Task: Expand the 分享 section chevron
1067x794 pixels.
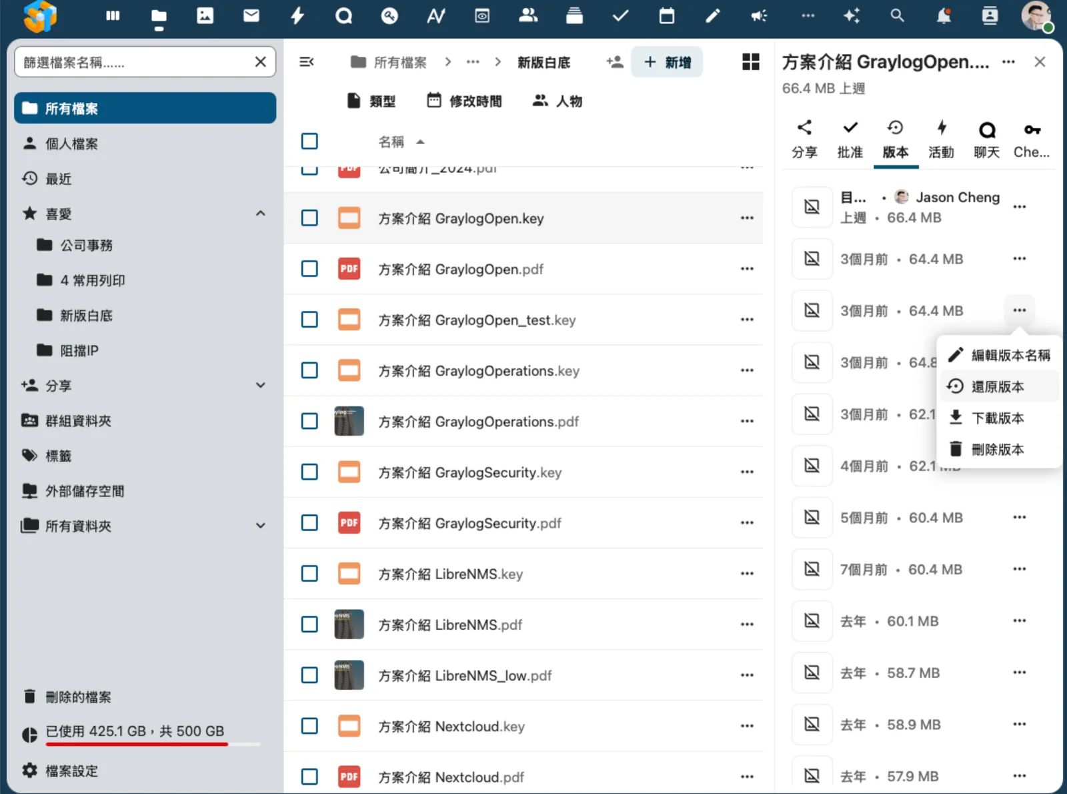Action: click(261, 385)
